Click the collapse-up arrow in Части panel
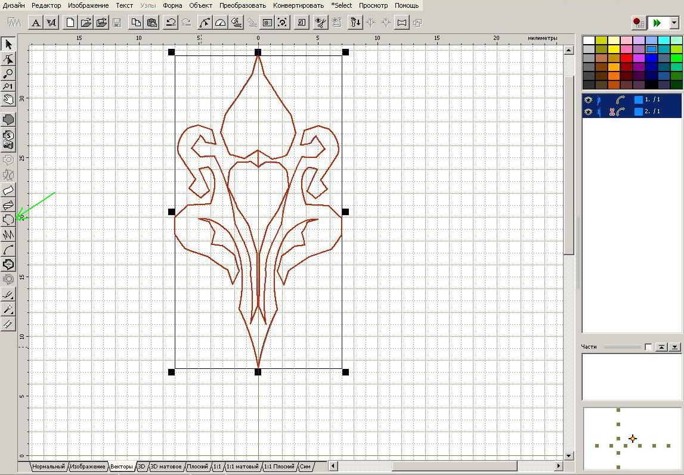The width and height of the screenshot is (684, 475). 661,347
